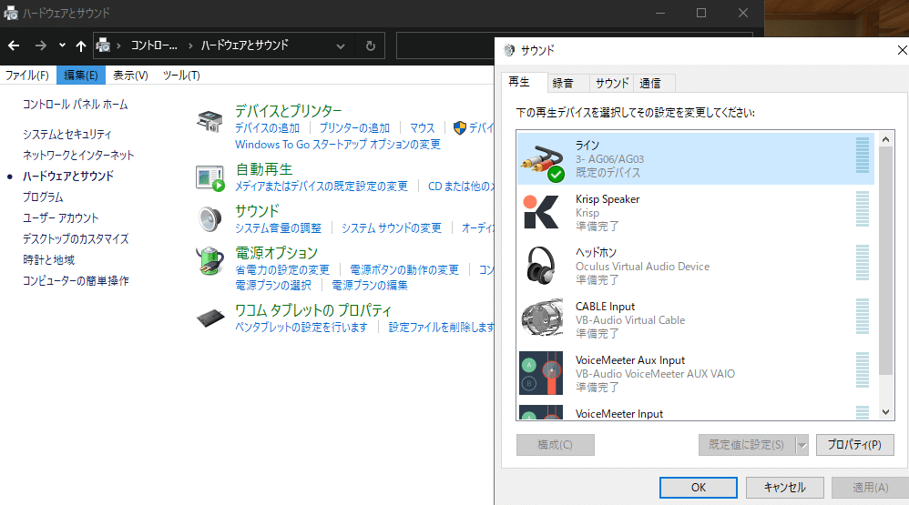Open デスクトップのカスタマイズ category
The width and height of the screenshot is (909, 505).
click(x=76, y=239)
